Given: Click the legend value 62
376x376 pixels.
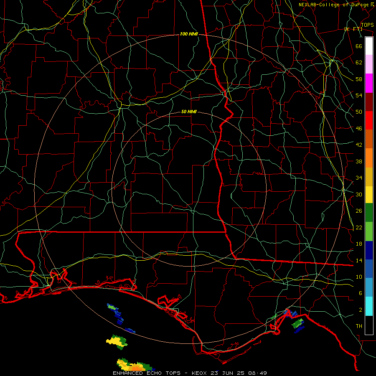Looking at the screenshot, I should tap(359, 63).
